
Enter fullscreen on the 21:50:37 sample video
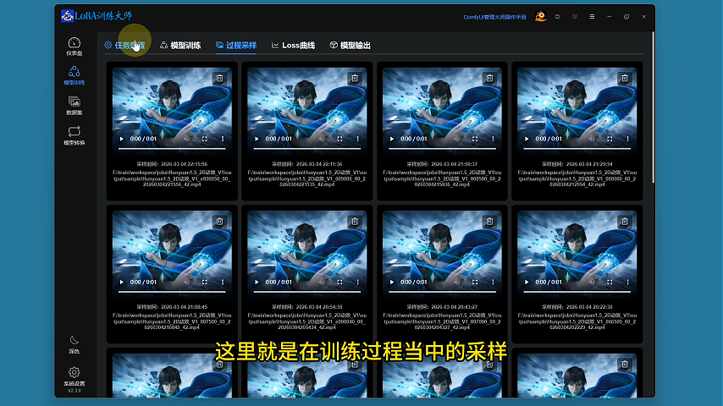474,139
